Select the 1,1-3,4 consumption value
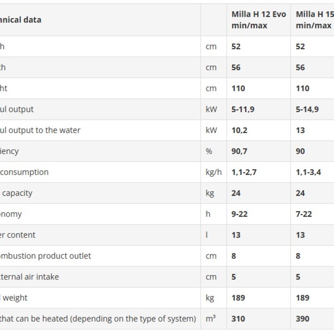 click(x=309, y=172)
